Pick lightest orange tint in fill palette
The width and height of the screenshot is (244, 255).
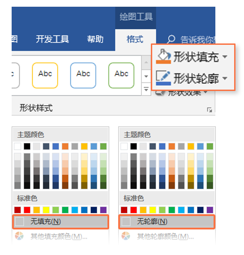pos(65,156)
